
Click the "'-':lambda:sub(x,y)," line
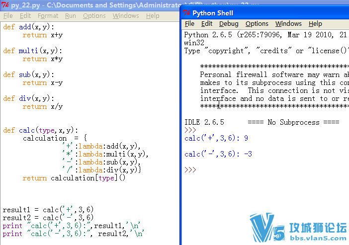click(x=101, y=162)
